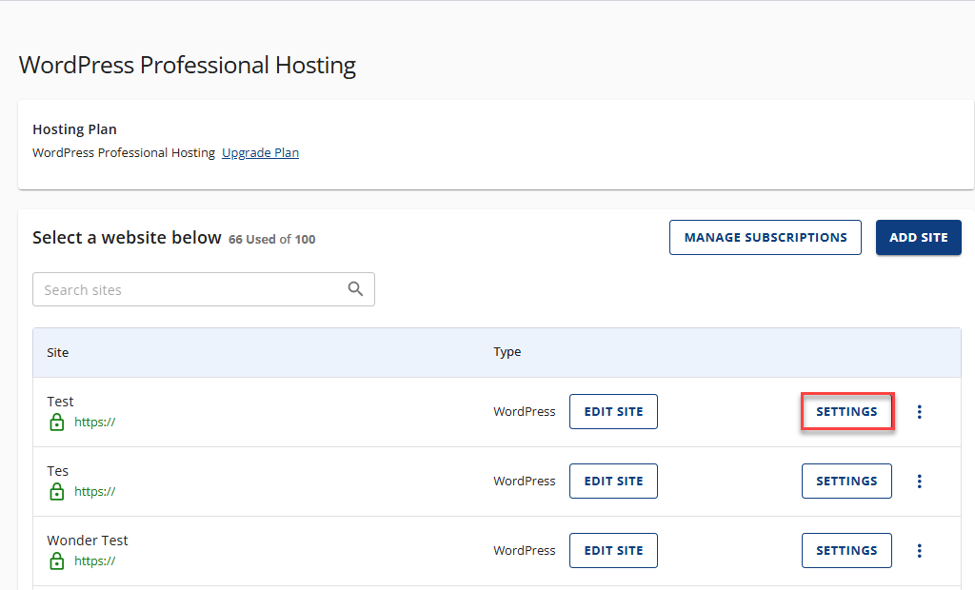The width and height of the screenshot is (975, 590).
Task: Open the three-dot menu for Wonder Test
Action: click(x=919, y=551)
